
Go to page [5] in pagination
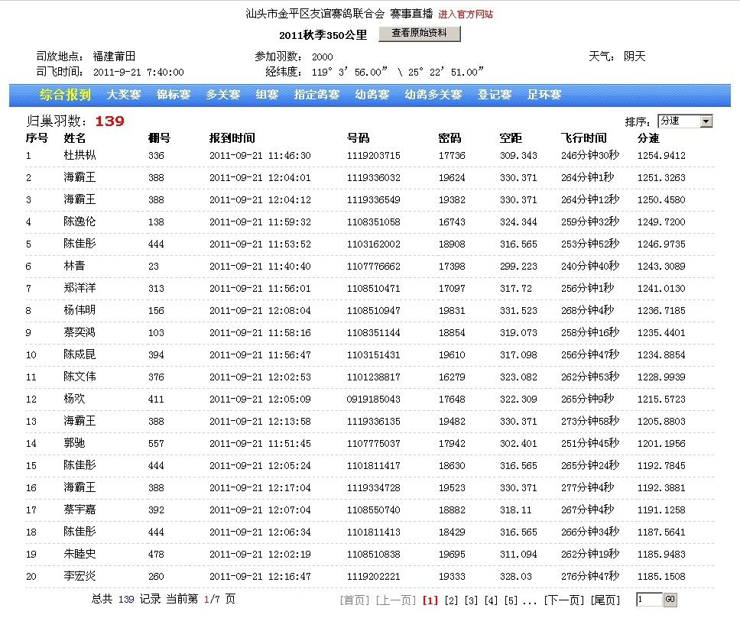pos(511,600)
